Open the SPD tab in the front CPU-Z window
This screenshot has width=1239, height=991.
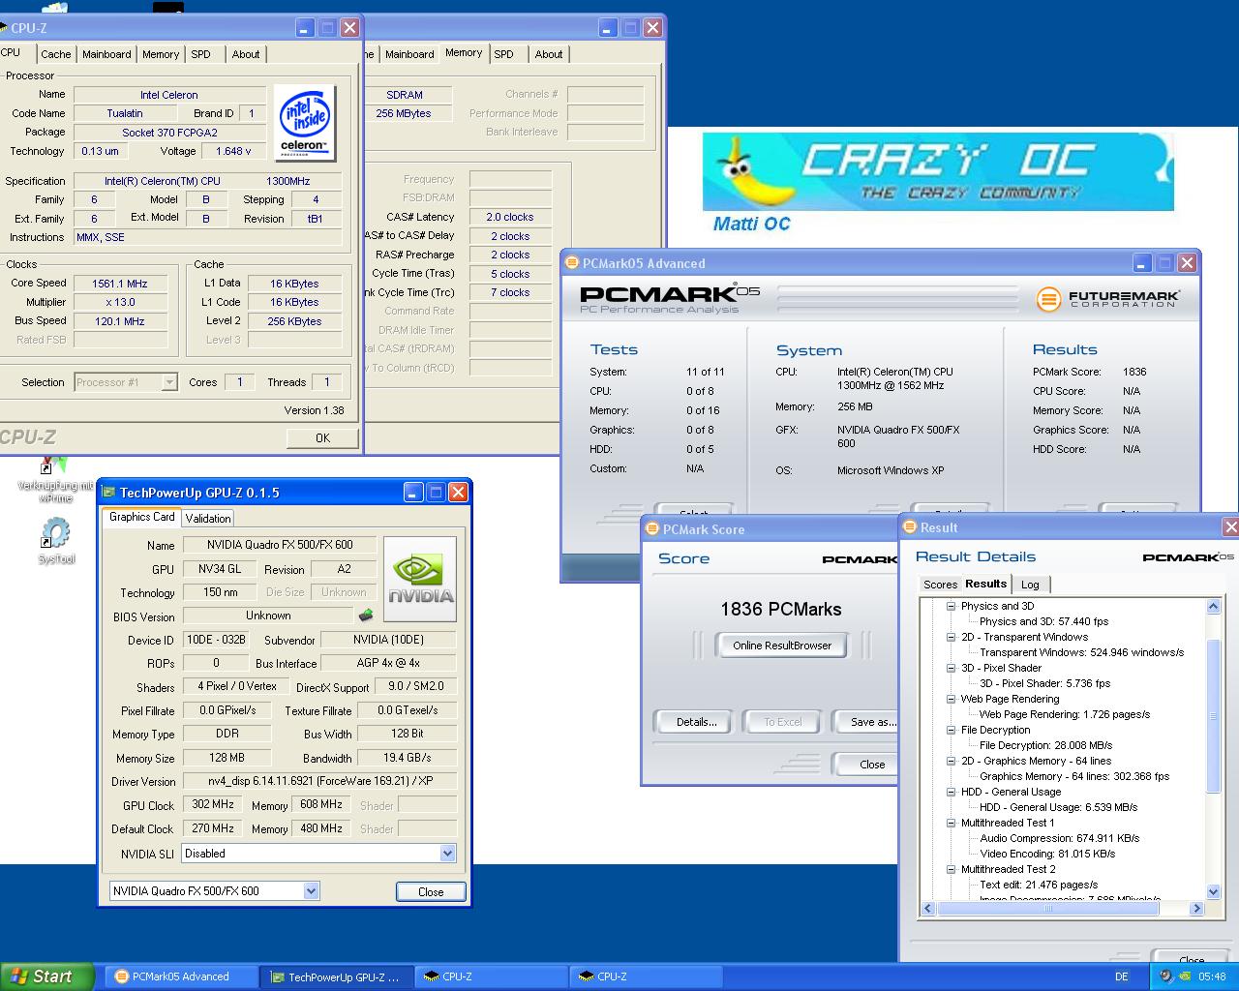coord(201,54)
